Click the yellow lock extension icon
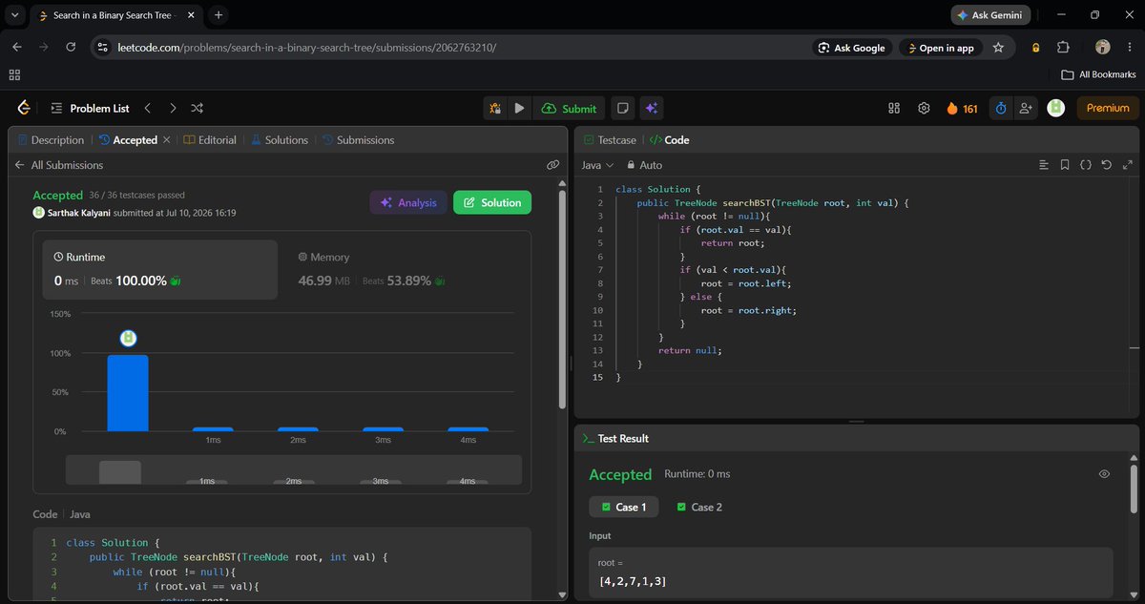This screenshot has width=1145, height=604. 1036,48
